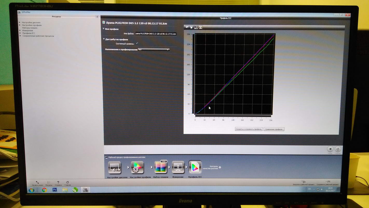369x208 pixels.
Task: Click the Главная home button beside back arrow
Action: coord(338,149)
